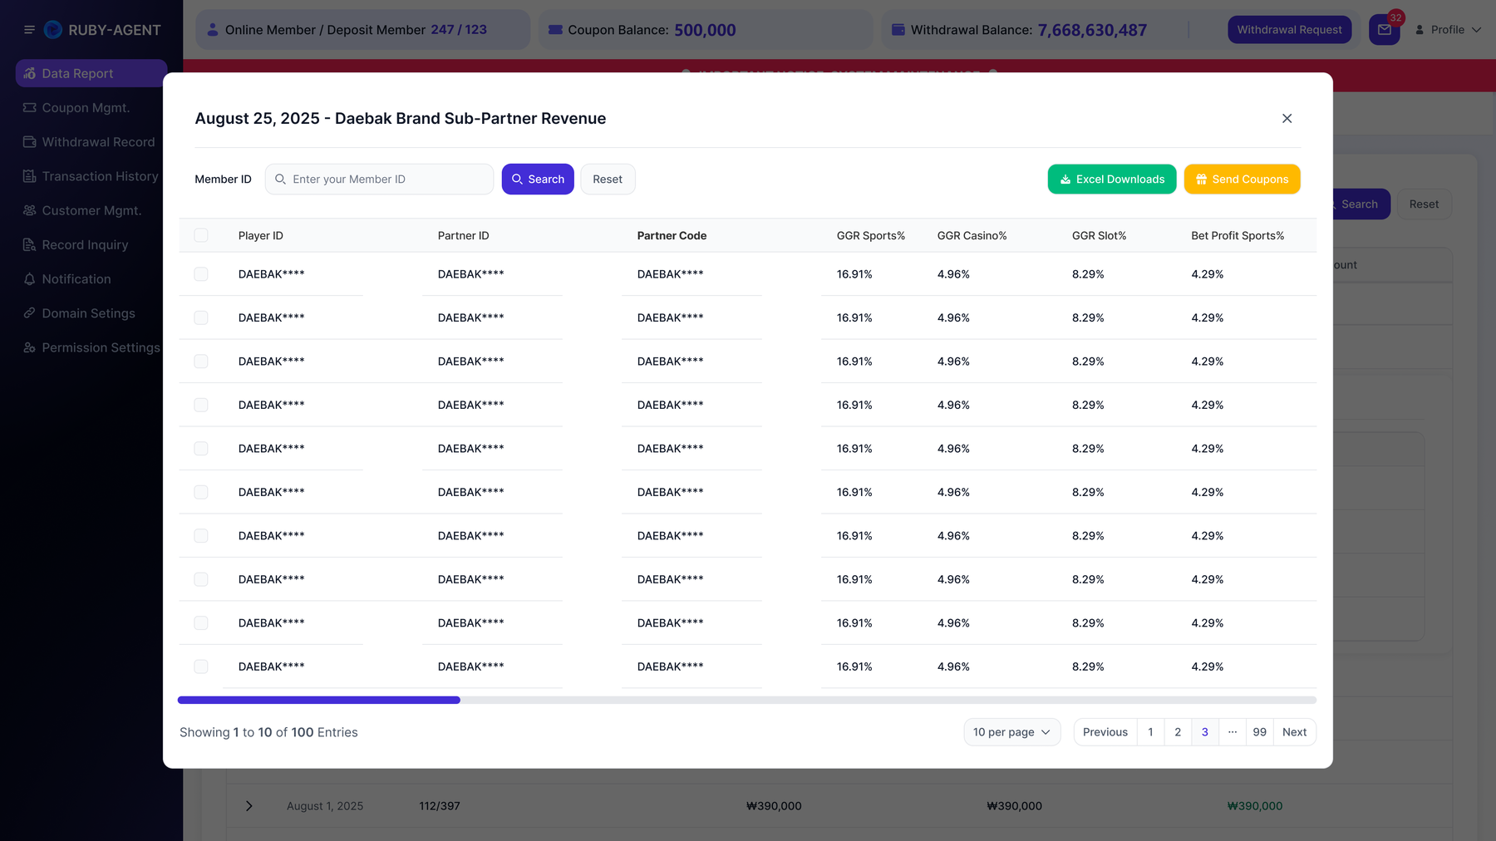Click the magnifier icon in Member ID field
Image resolution: width=1496 pixels, height=841 pixels.
(281, 180)
